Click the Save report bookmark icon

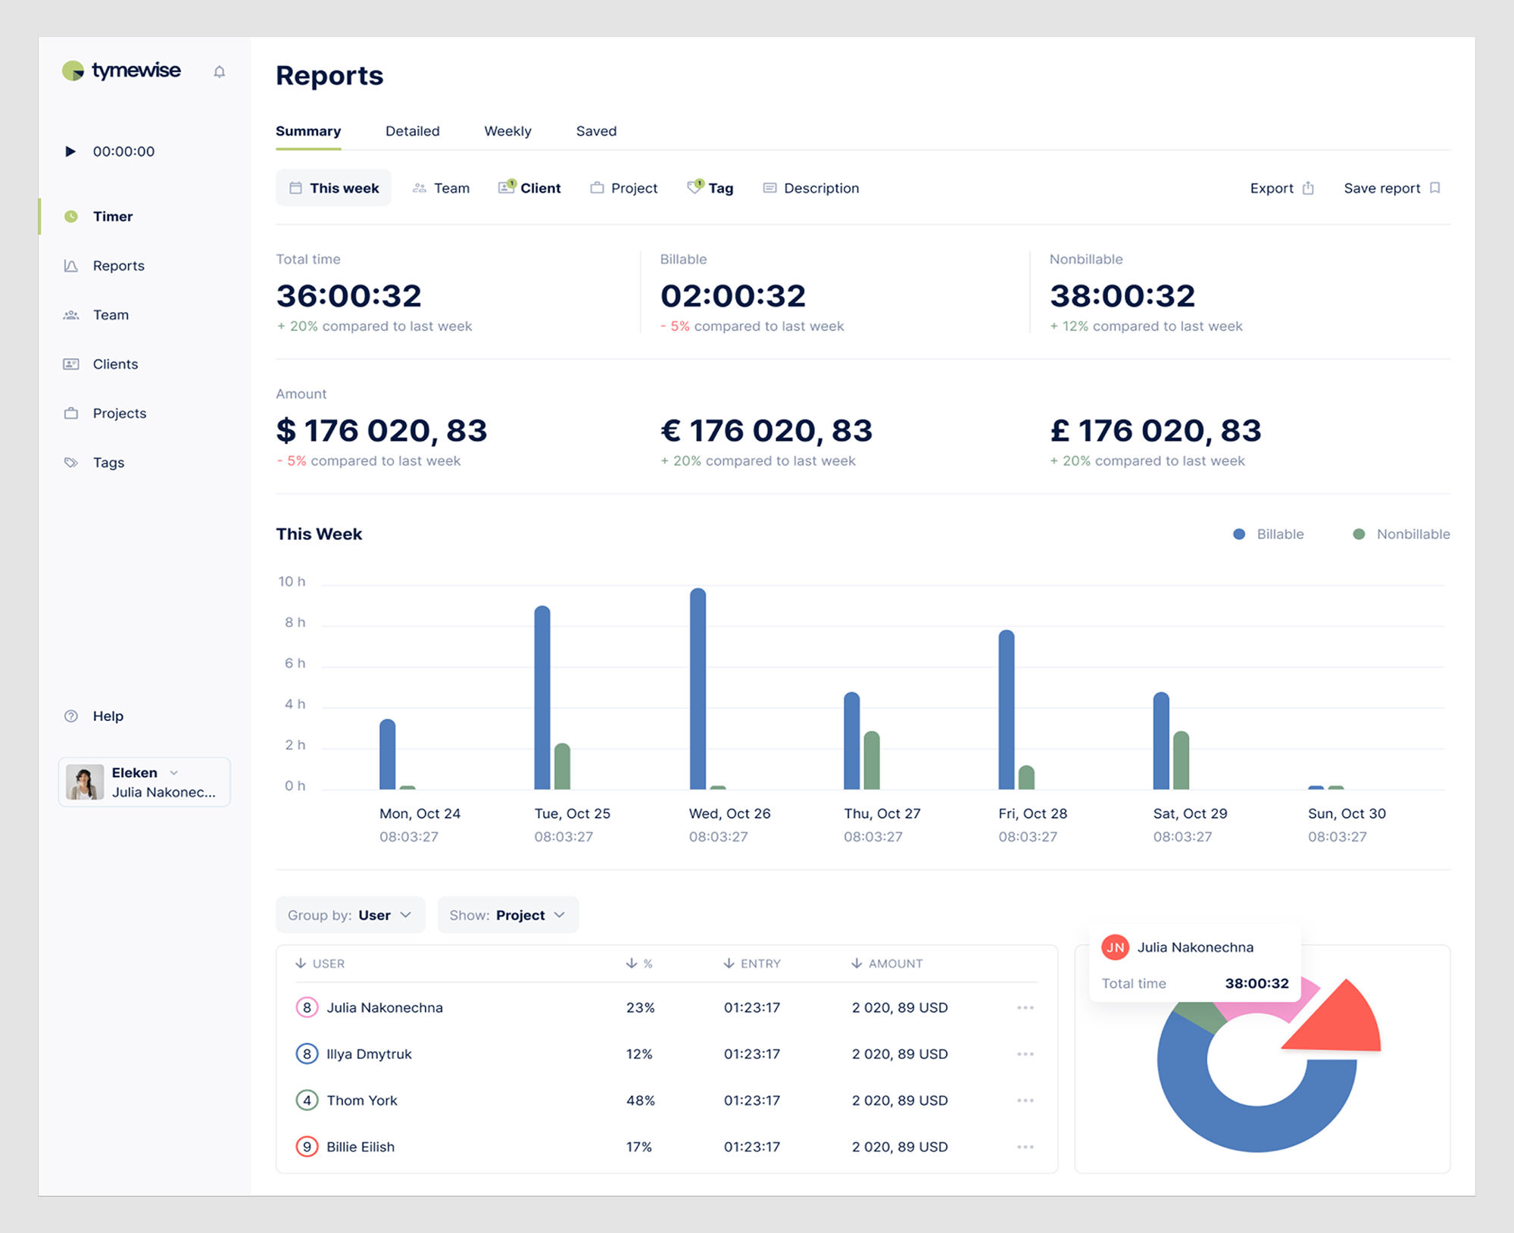(1434, 189)
